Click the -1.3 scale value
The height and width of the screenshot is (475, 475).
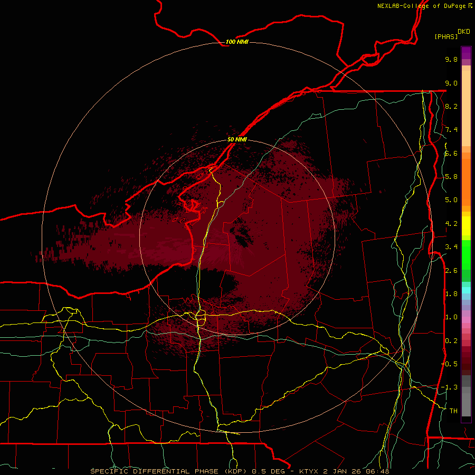[449, 387]
